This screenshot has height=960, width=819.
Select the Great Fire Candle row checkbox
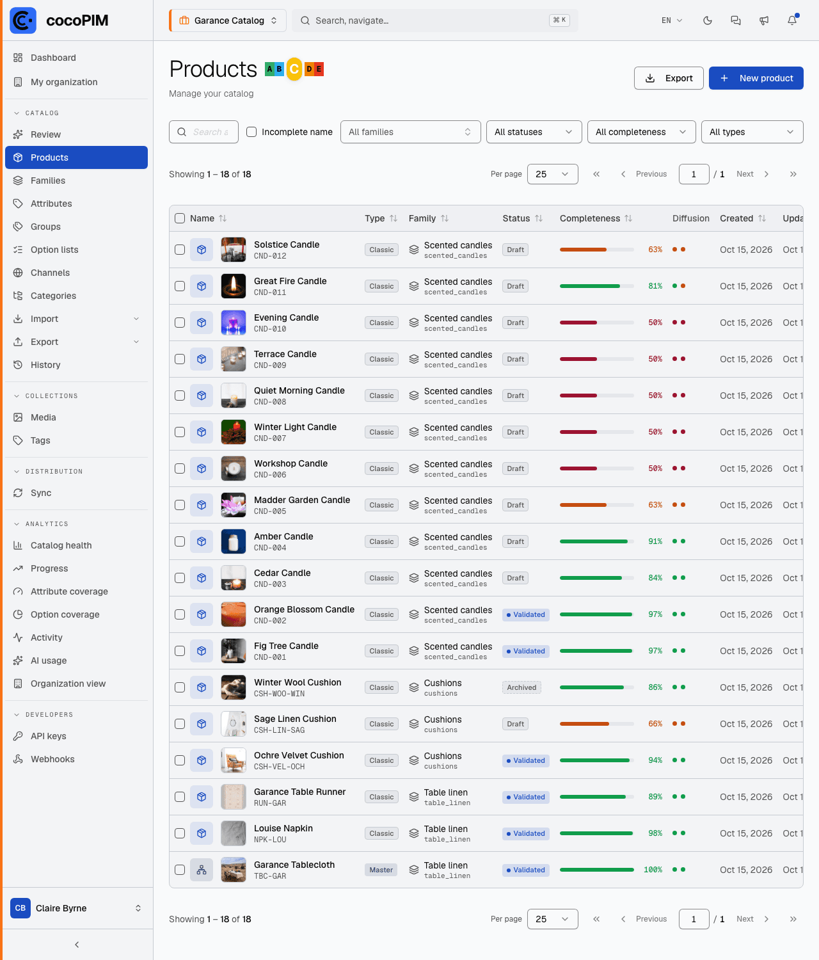(x=180, y=286)
